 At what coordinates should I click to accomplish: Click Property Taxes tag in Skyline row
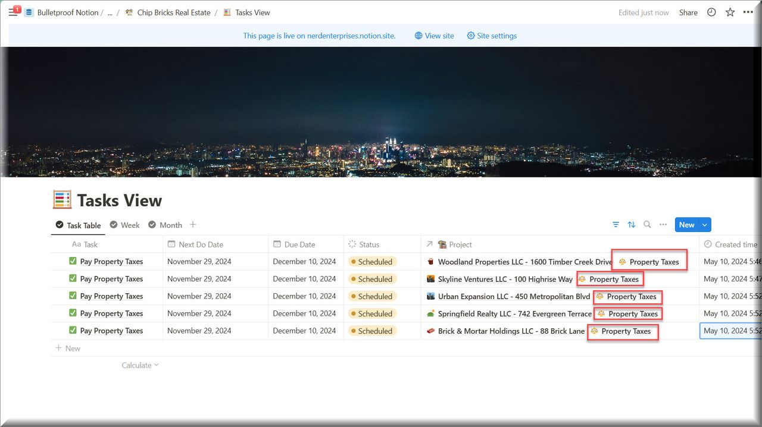(x=608, y=279)
